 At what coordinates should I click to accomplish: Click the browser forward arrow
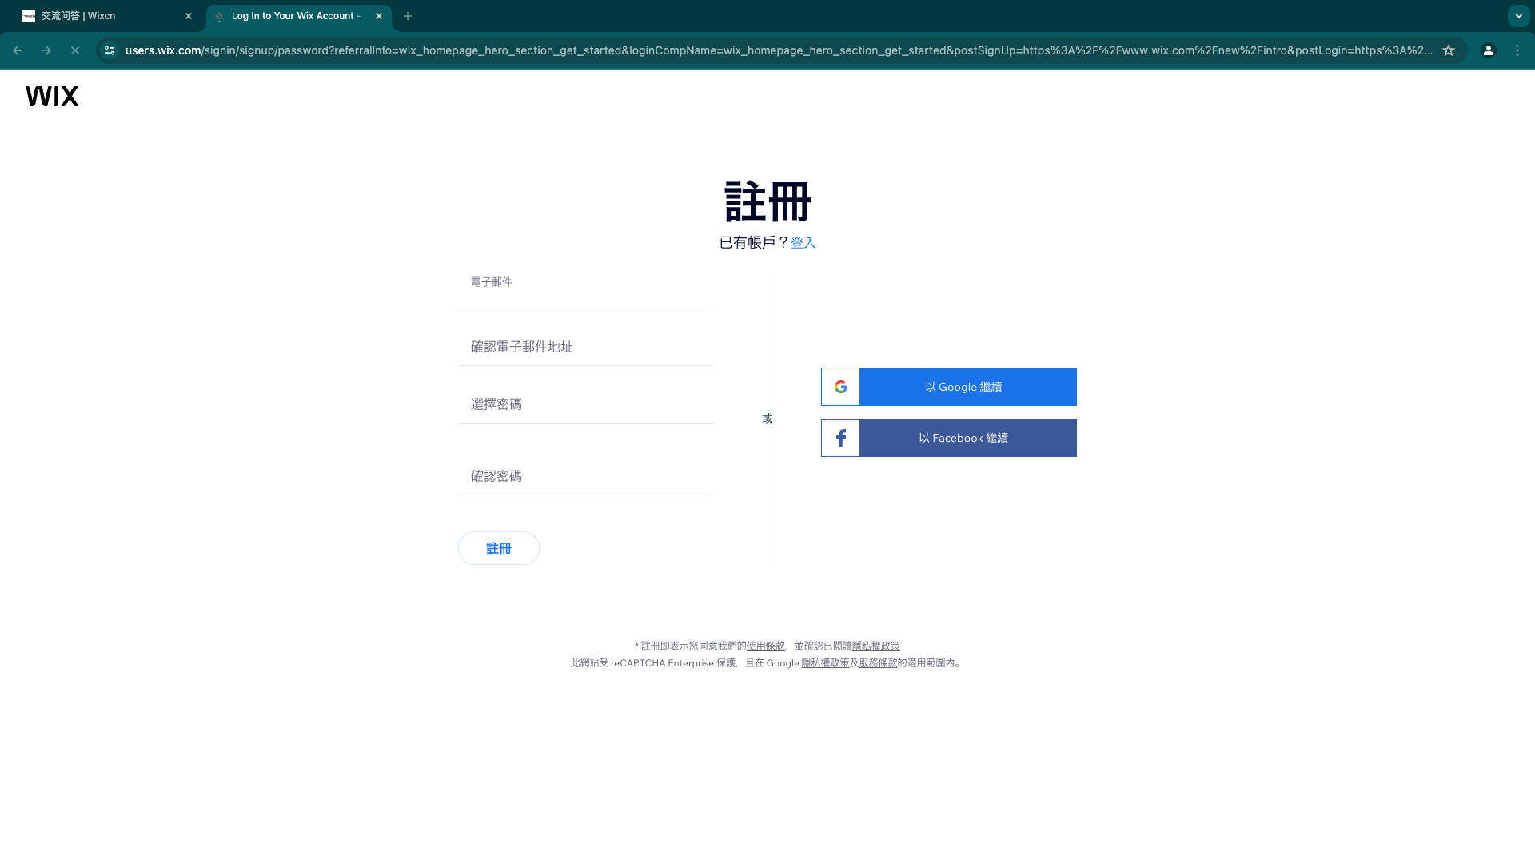pos(46,50)
